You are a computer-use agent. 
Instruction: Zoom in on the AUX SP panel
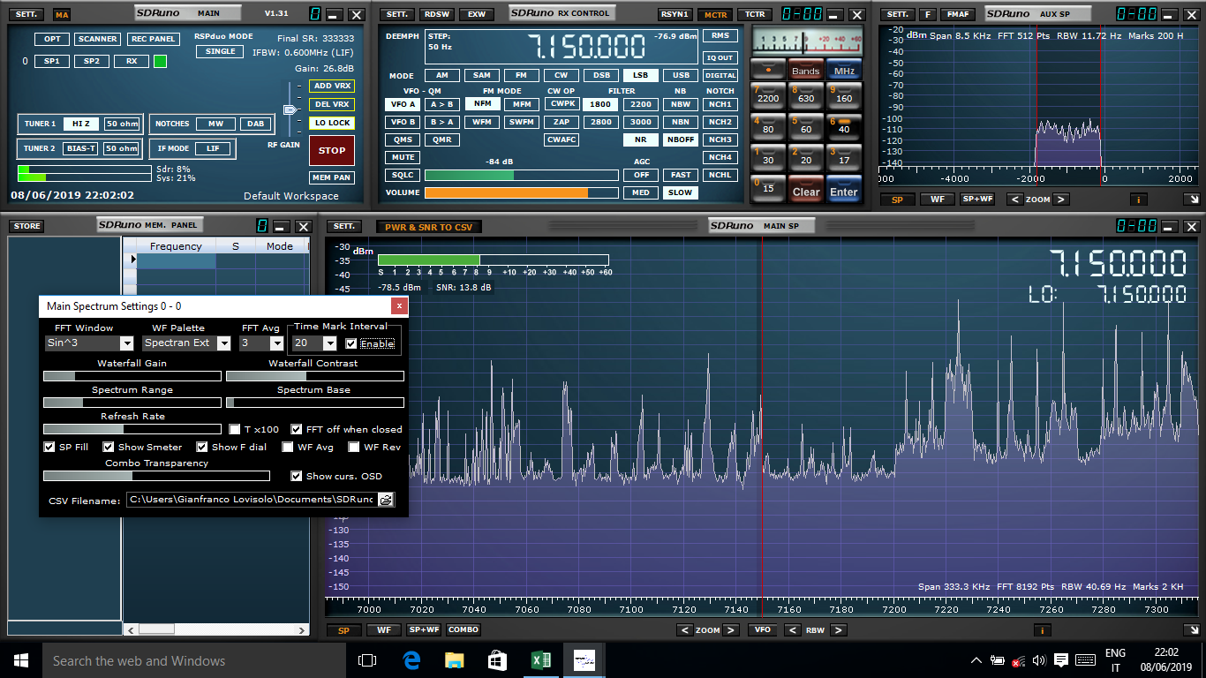[1061, 200]
